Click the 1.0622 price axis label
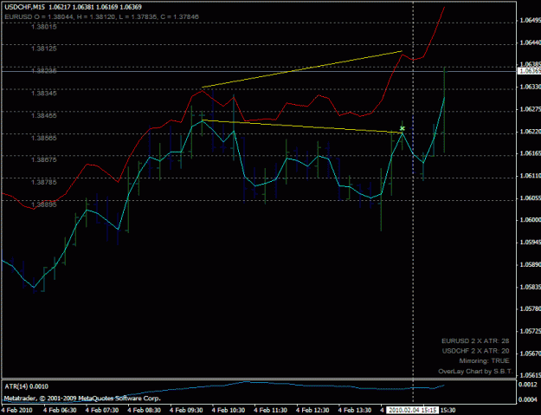Viewport: 541px width, 415px height. pyautogui.click(x=530, y=132)
